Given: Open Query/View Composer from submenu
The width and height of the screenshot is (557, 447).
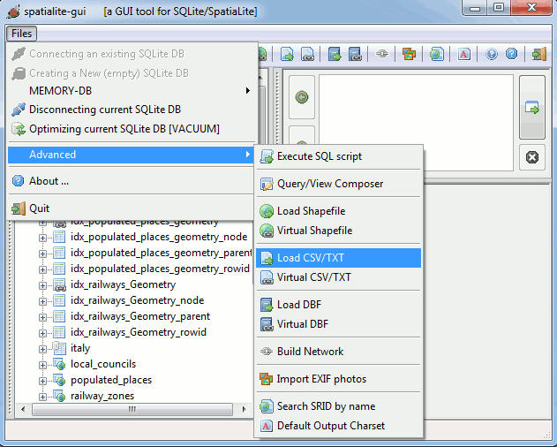Looking at the screenshot, I should point(339,184).
